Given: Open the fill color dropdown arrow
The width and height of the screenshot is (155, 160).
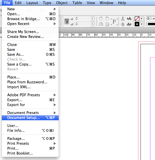Looking at the screenshot, I should tap(142, 24).
